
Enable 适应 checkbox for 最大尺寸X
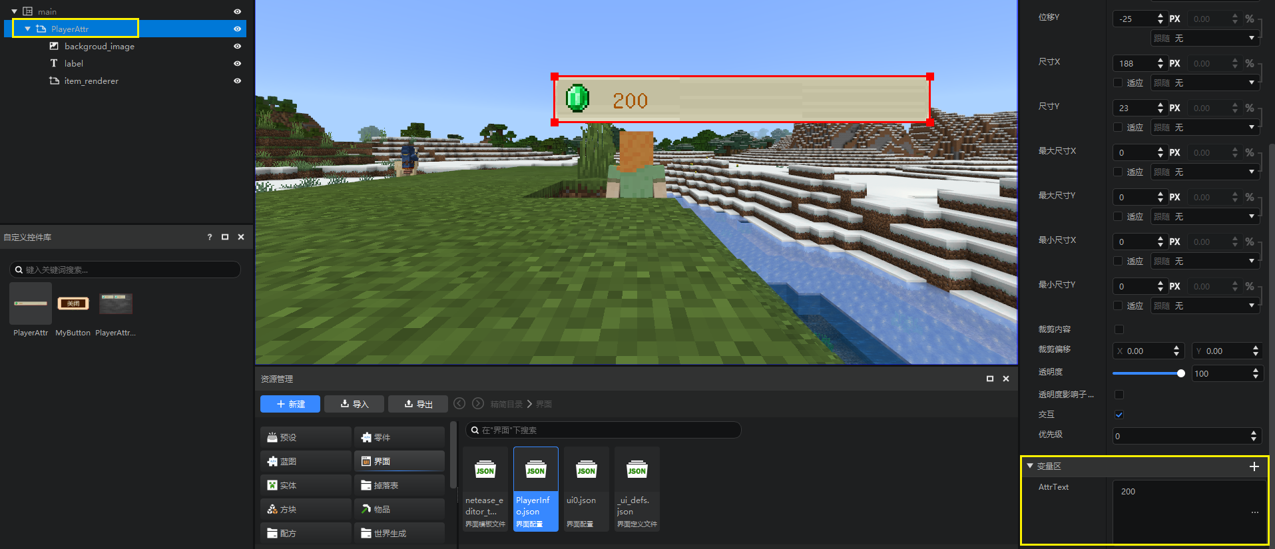pos(1118,172)
